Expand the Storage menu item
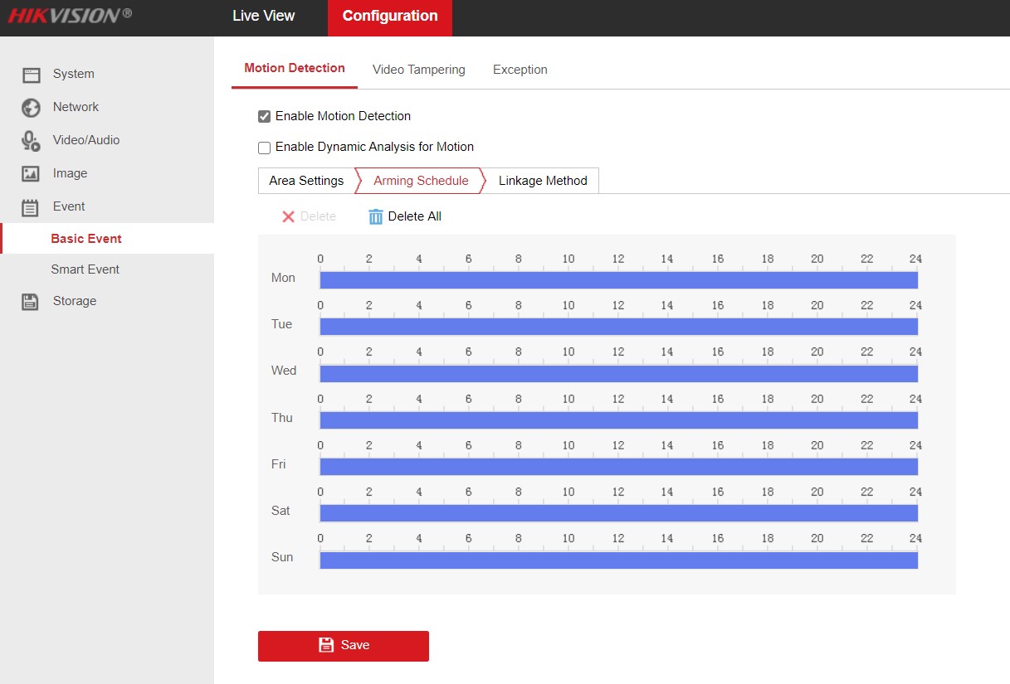This screenshot has height=684, width=1010. [x=75, y=301]
